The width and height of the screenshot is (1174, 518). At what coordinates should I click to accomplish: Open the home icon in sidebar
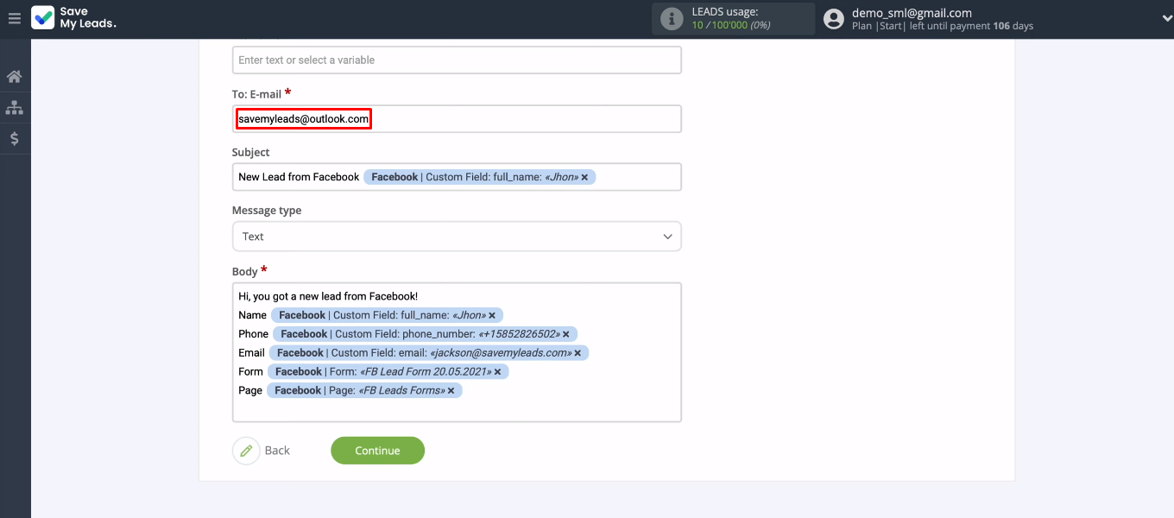point(15,77)
